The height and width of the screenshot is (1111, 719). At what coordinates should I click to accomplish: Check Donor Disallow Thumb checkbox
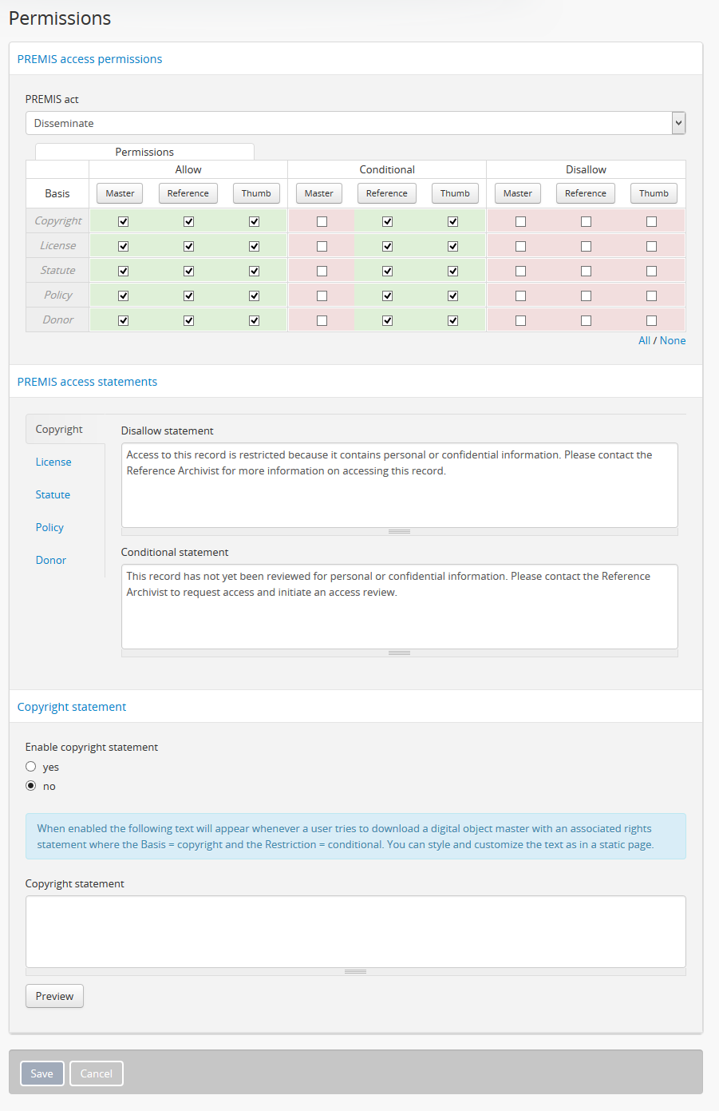(651, 320)
